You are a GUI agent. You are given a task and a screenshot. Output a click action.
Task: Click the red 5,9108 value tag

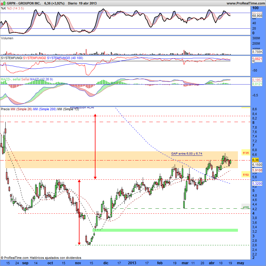257,170
